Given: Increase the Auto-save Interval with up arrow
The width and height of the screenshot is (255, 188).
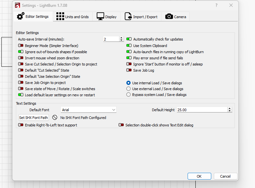Looking at the screenshot, I should (122, 38).
